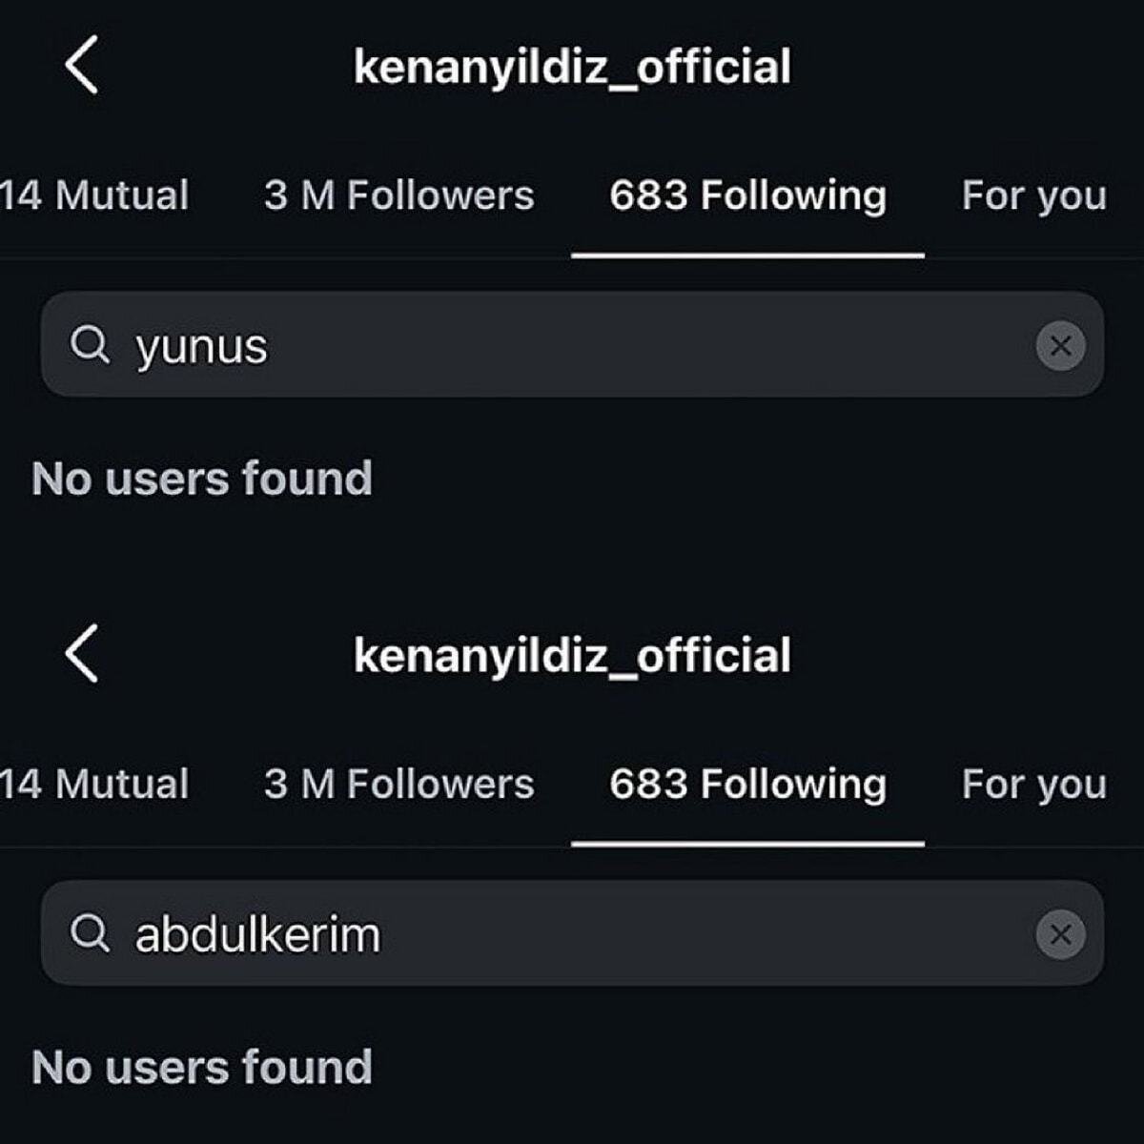The height and width of the screenshot is (1144, 1144).
Task: Select the 'For you' tab on top section
Action: tap(1033, 195)
